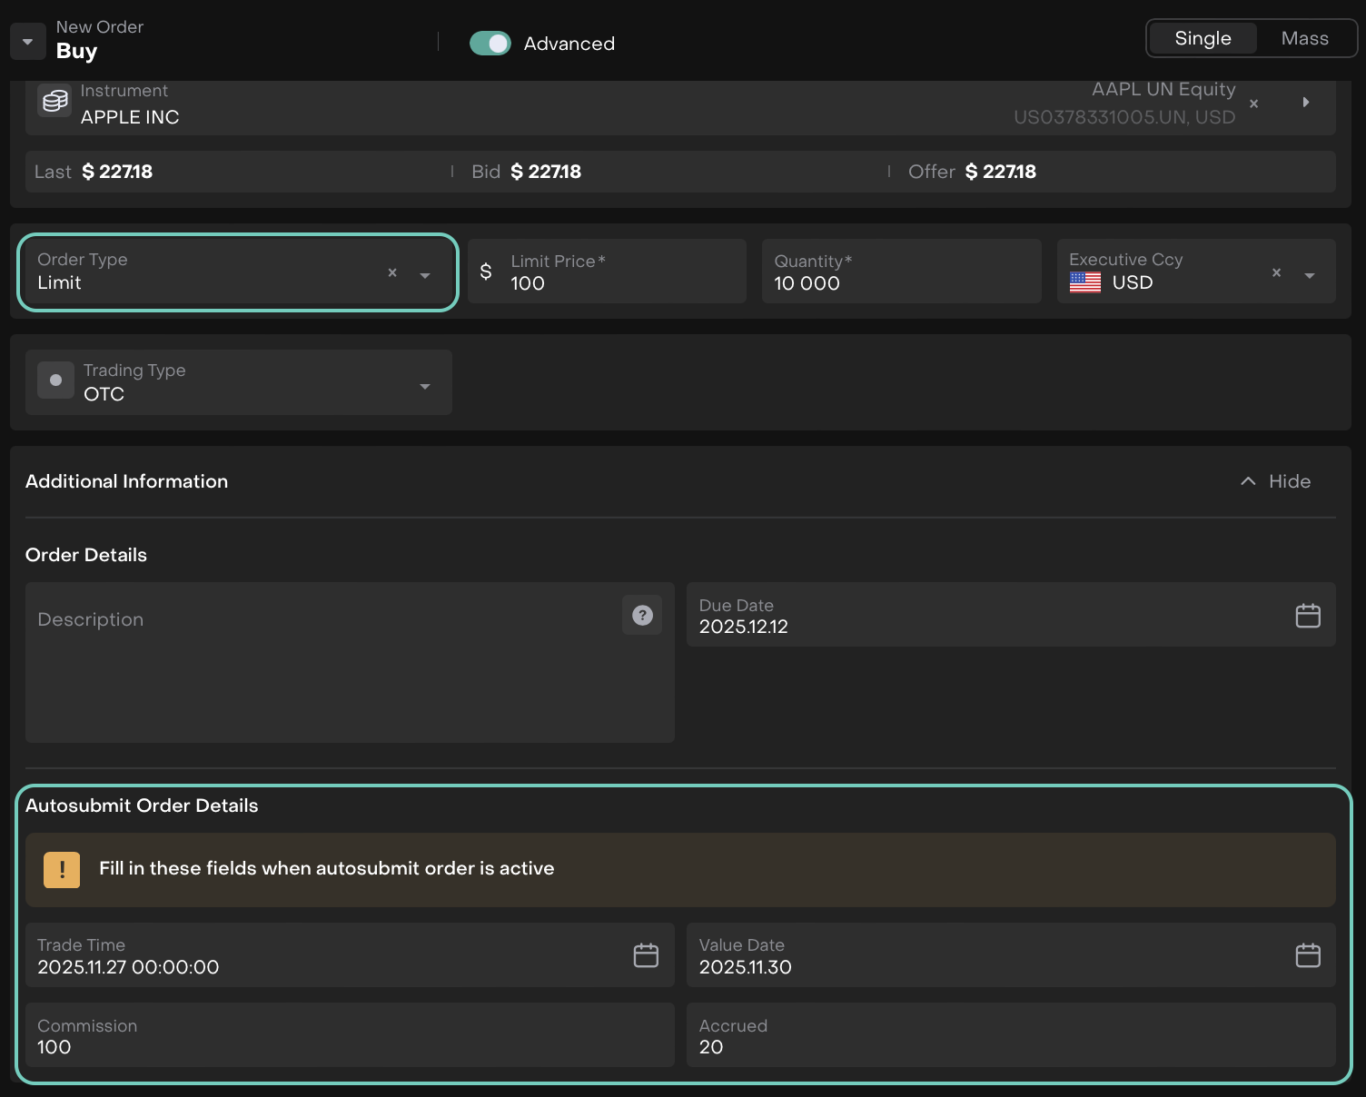
Task: Expand the Order Type dropdown
Action: click(425, 275)
